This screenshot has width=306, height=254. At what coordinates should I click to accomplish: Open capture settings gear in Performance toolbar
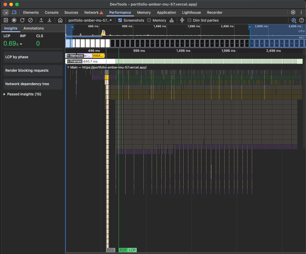pos(294,20)
